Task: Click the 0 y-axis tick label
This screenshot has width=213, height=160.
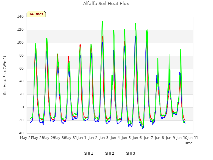Action: (x=23, y=107)
